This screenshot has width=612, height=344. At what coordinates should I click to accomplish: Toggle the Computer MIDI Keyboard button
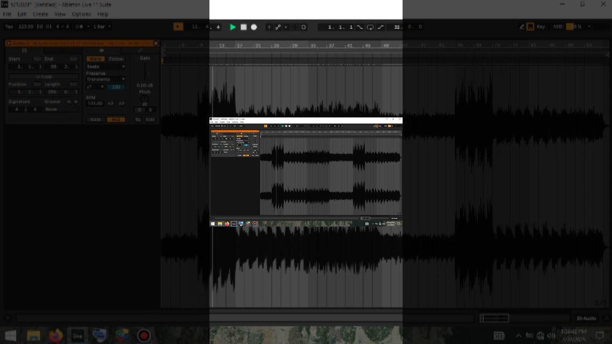click(x=530, y=27)
